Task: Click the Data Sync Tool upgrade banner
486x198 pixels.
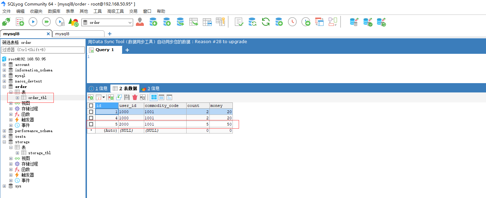Action: coord(168,42)
